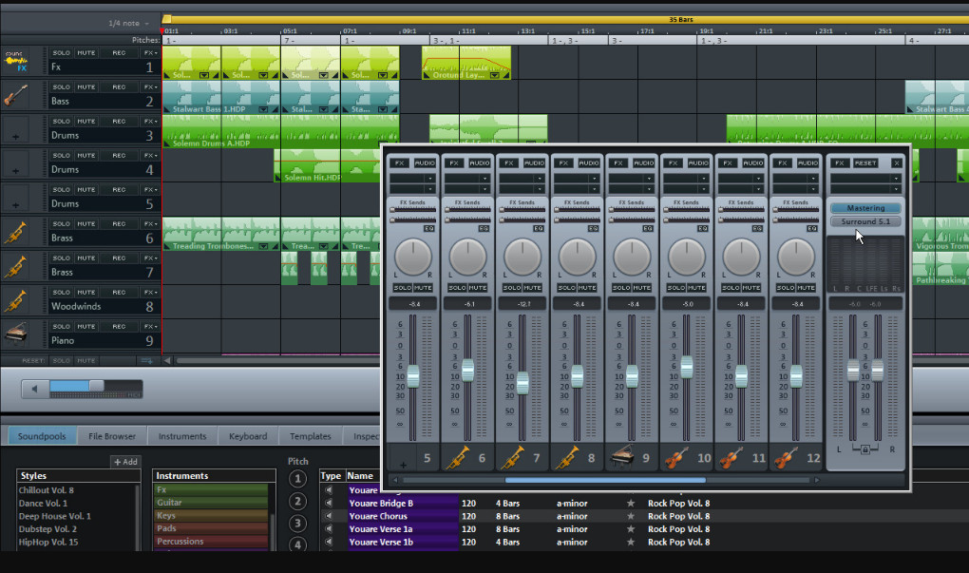Click the Brass track 7 trumpet icon
The image size is (969, 573).
coord(15,266)
